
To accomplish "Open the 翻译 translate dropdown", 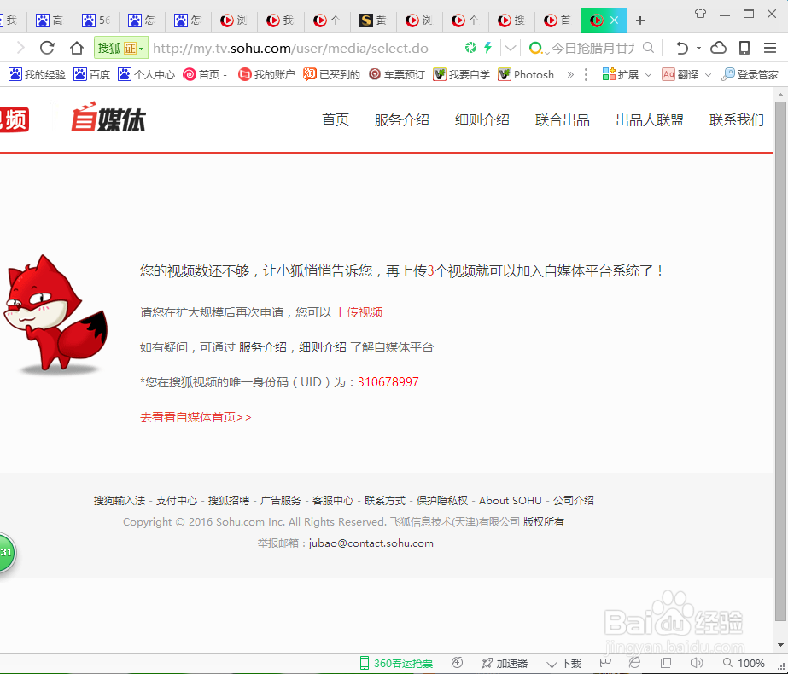I will coord(686,75).
